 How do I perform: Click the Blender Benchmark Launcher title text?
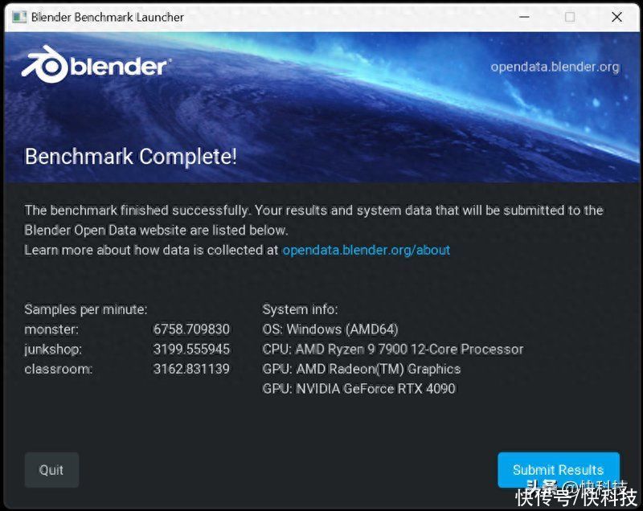point(108,17)
